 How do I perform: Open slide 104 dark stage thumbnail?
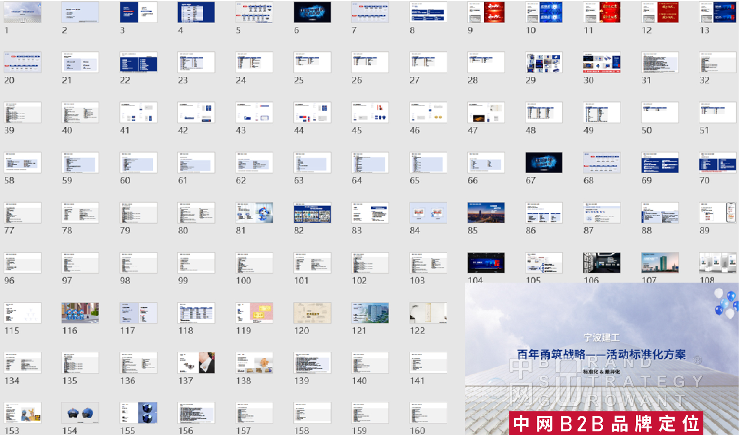pos(486,263)
